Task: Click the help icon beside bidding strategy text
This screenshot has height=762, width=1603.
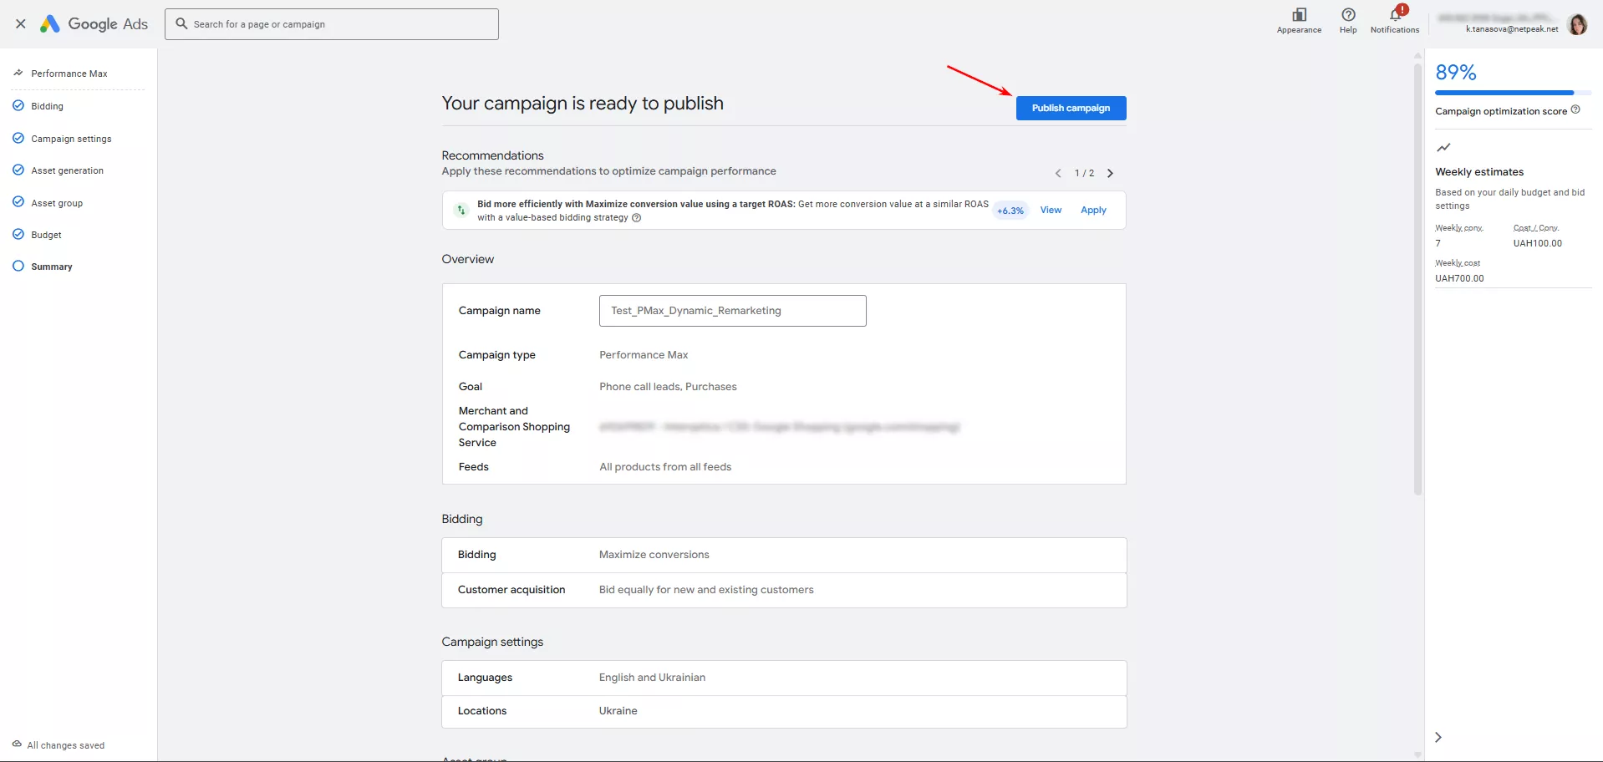Action: [x=637, y=218]
